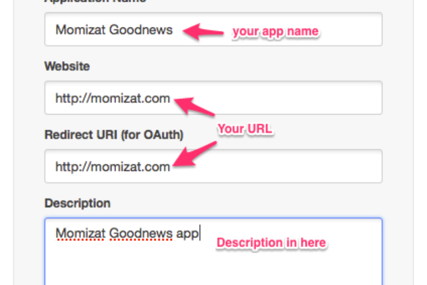Click the "http://momizat.com" text in Website field
Viewport: 427px width, 285px height.
(113, 98)
